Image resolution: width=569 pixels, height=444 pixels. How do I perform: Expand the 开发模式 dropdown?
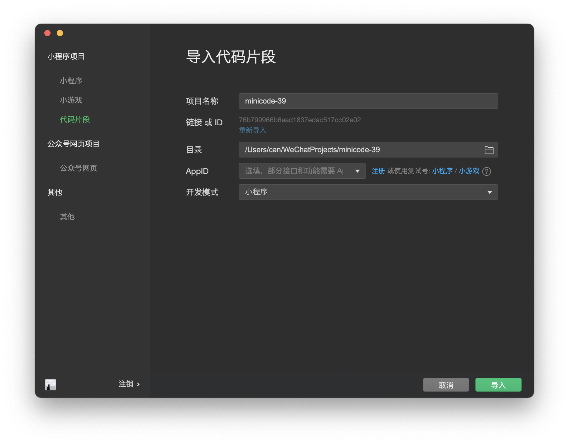489,192
